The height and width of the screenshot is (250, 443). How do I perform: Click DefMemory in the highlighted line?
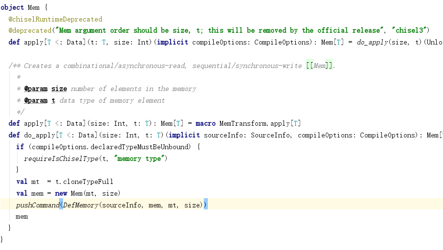[81, 205]
